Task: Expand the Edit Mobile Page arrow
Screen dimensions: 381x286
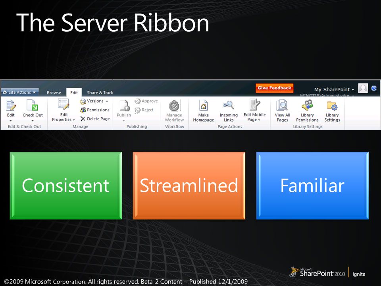Action: click(x=259, y=120)
